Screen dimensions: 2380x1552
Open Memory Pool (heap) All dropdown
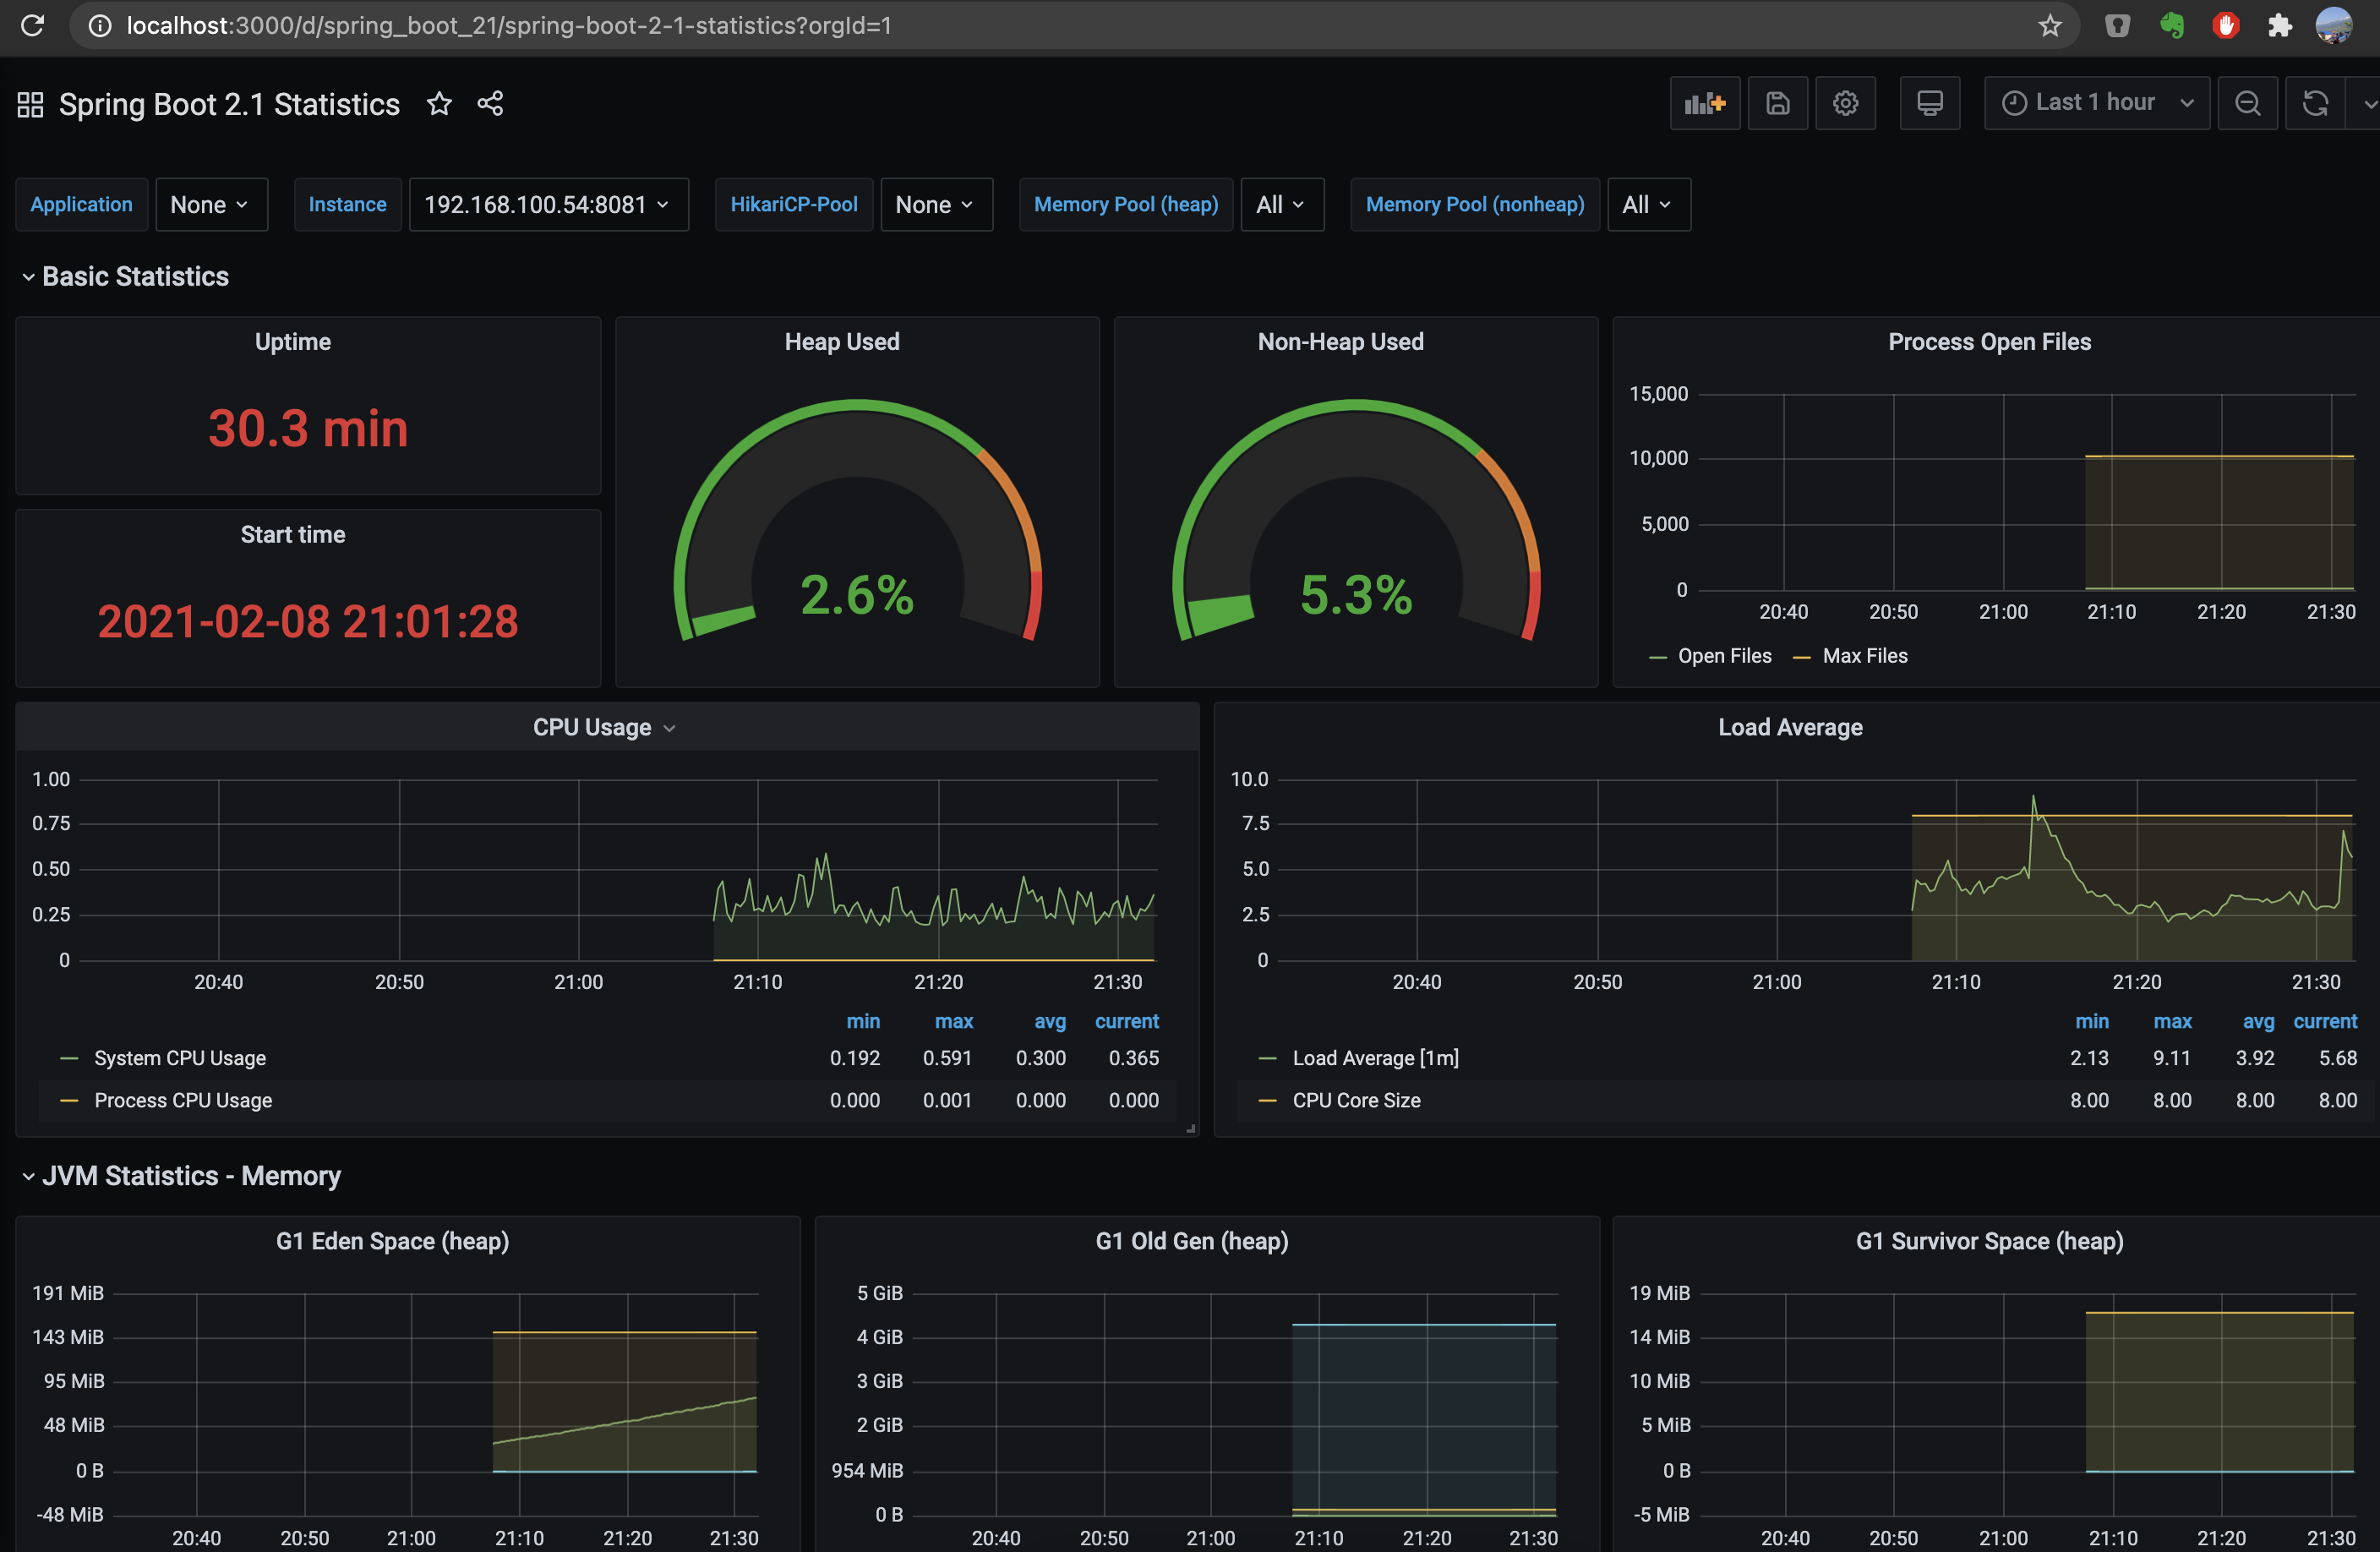1282,204
